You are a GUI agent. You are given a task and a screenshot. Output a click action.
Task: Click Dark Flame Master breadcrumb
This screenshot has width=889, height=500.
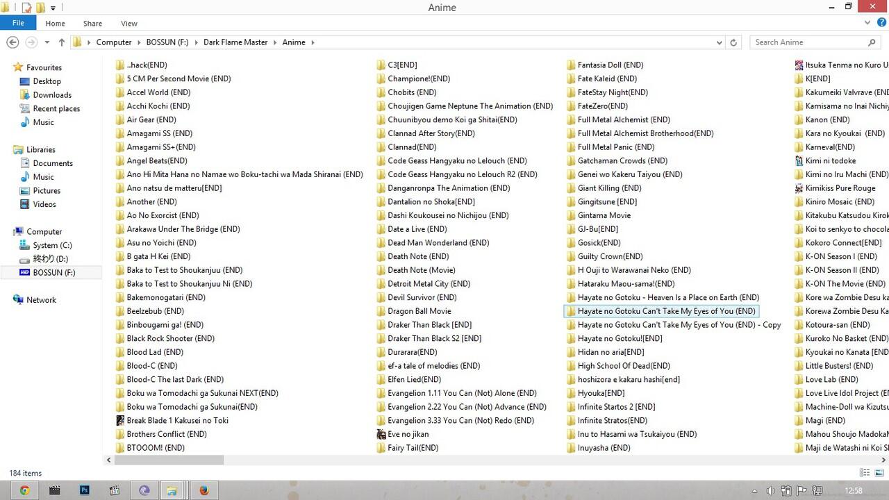tap(235, 42)
